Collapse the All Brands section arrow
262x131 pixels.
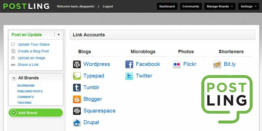pyautogui.click(x=14, y=78)
